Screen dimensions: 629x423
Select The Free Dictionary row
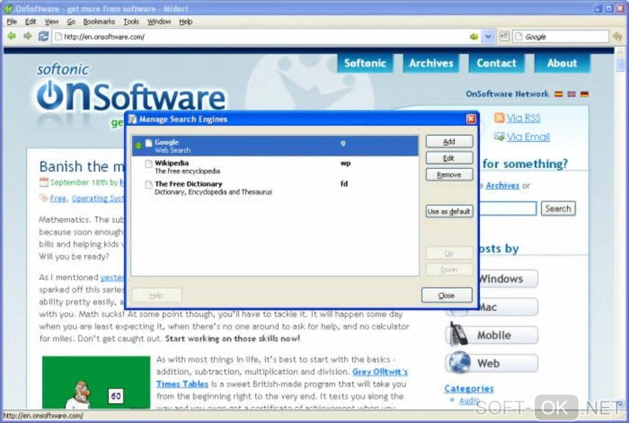275,187
